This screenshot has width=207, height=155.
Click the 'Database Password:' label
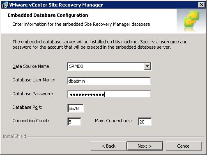[32, 94]
